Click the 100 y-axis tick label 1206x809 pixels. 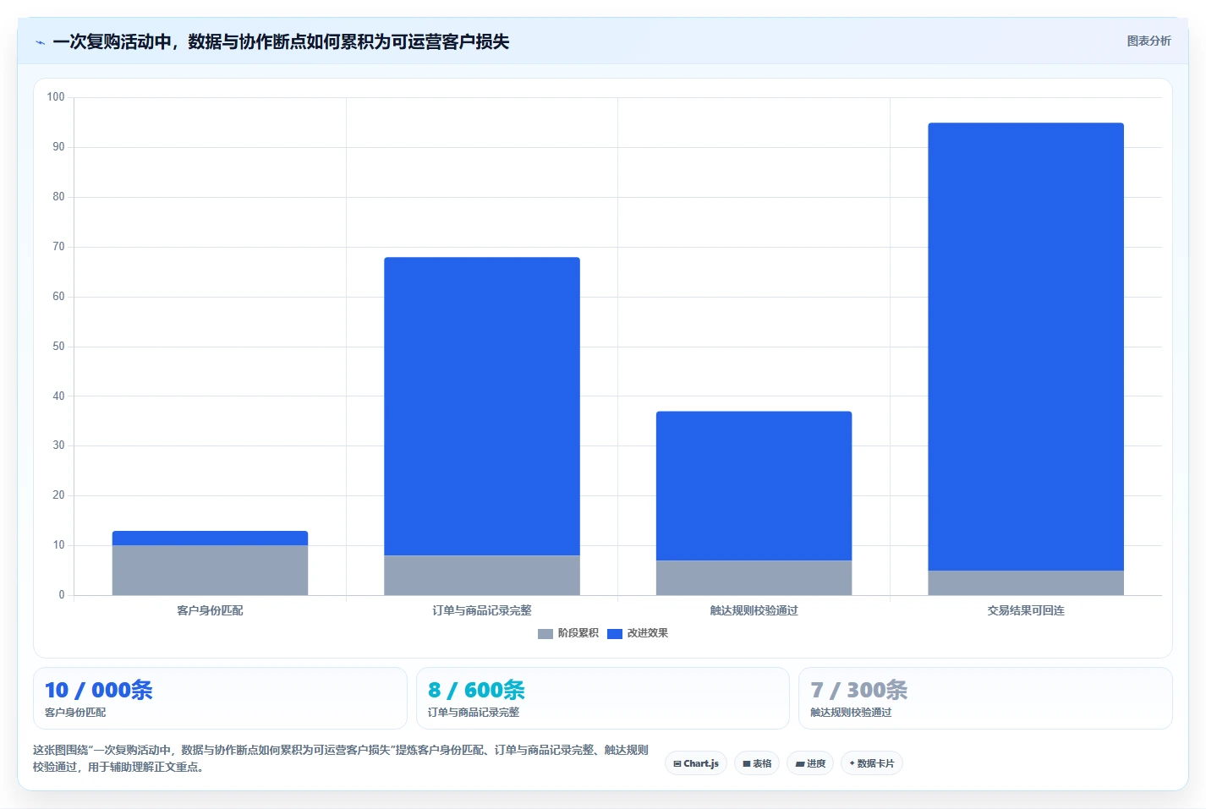[56, 97]
